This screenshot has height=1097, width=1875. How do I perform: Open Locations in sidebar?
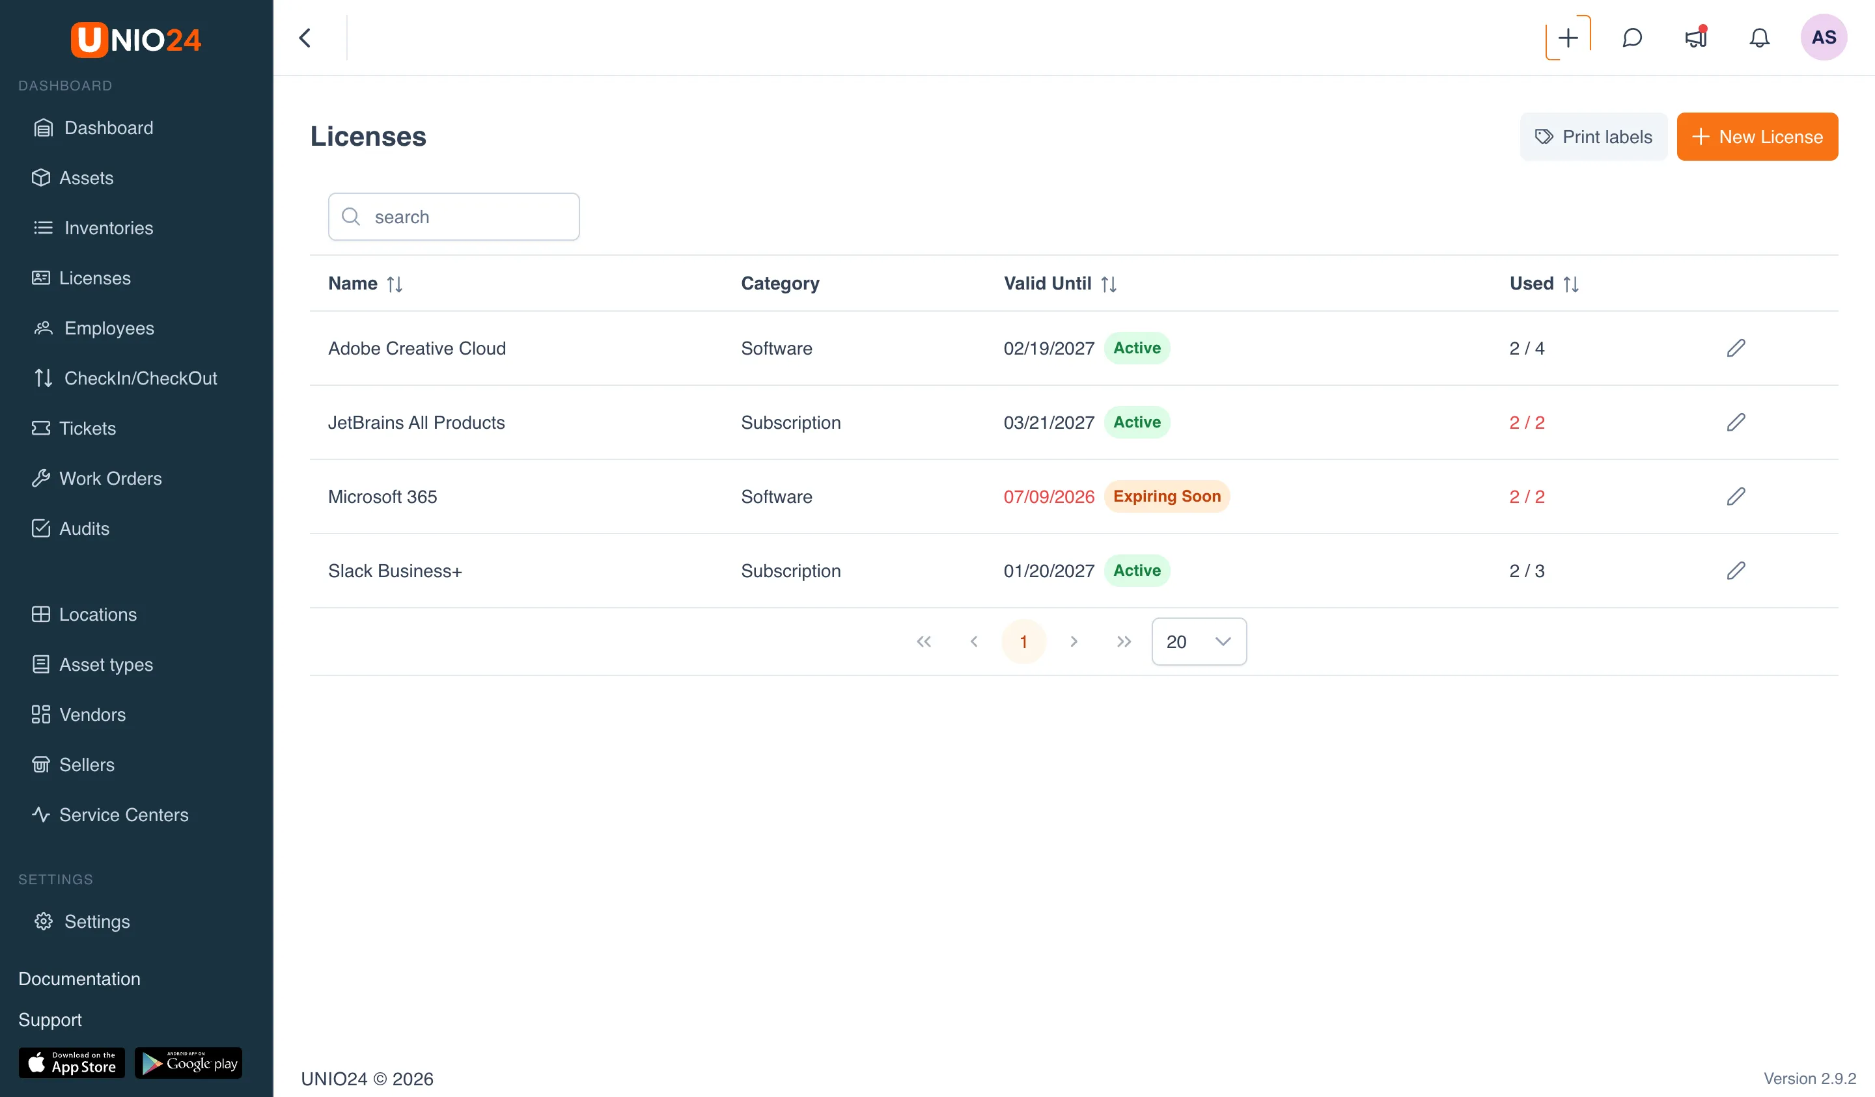coord(83,614)
